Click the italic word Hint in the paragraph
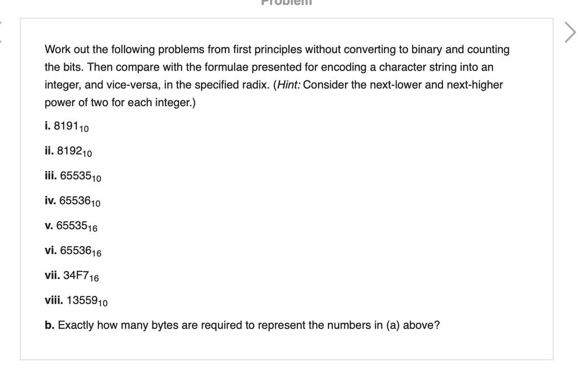The height and width of the screenshot is (377, 578). [289, 85]
